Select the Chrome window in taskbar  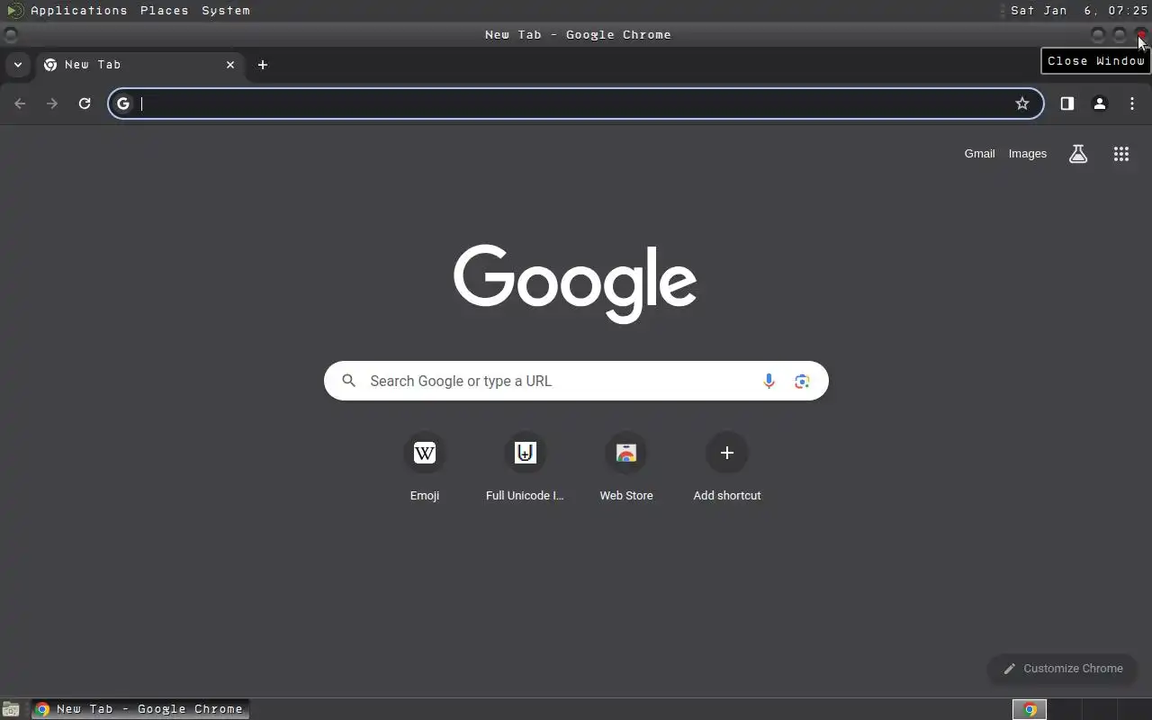139,709
